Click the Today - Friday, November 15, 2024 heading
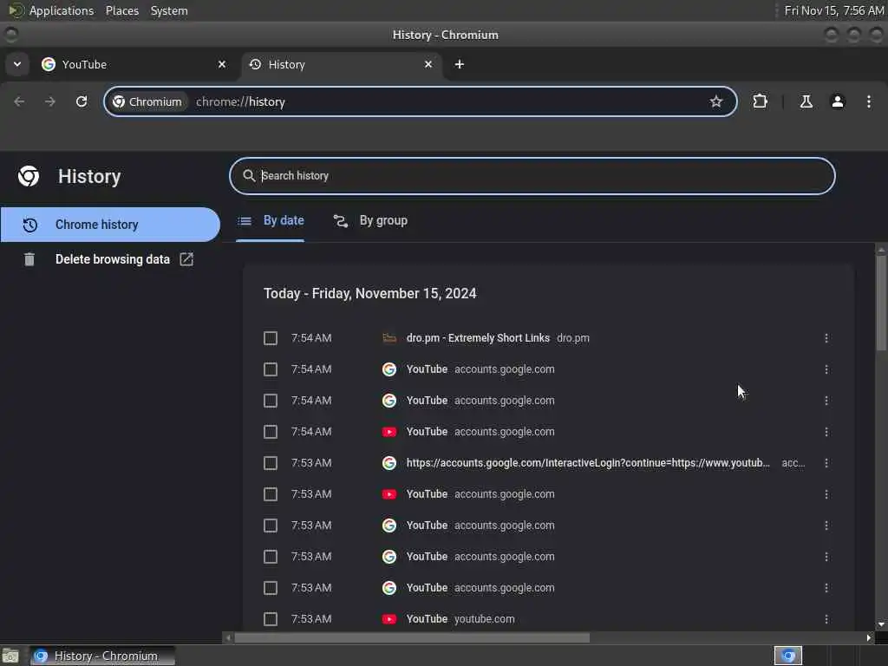 [369, 293]
